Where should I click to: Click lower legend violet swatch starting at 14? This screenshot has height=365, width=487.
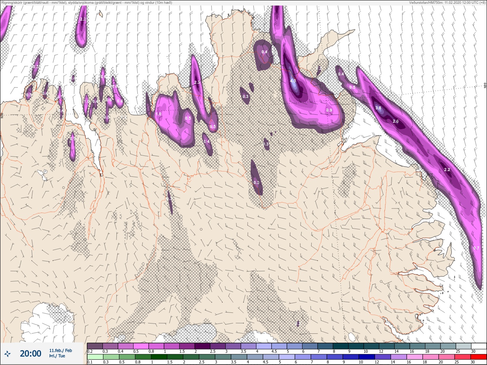[399, 357]
